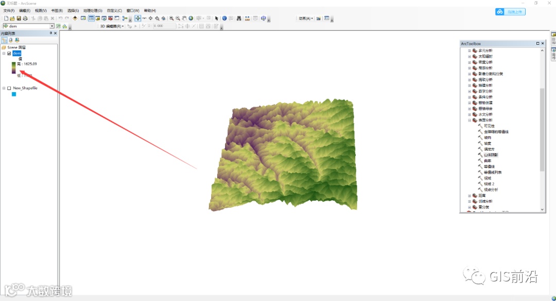Close the ArcToolbox window
556x301 pixels.
543,43
